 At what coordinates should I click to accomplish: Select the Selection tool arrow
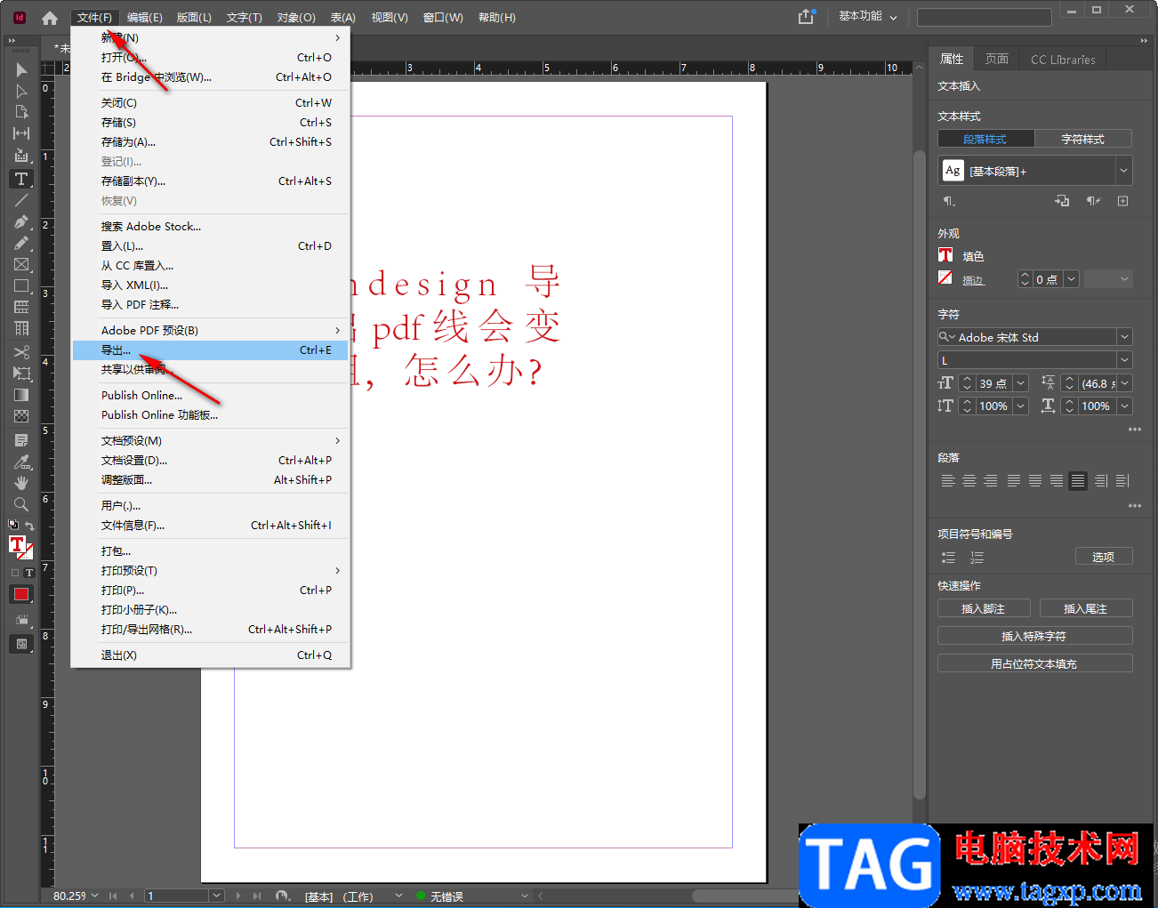pos(21,69)
